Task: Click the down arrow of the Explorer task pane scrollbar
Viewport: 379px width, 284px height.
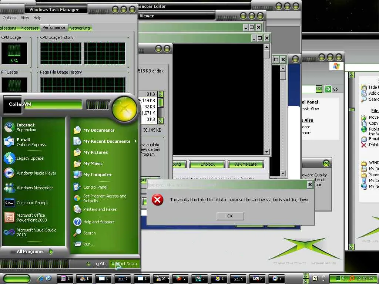Action: pos(352,247)
